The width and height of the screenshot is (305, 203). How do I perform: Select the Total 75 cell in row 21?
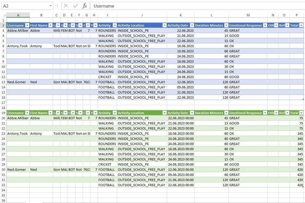(x=297, y=123)
